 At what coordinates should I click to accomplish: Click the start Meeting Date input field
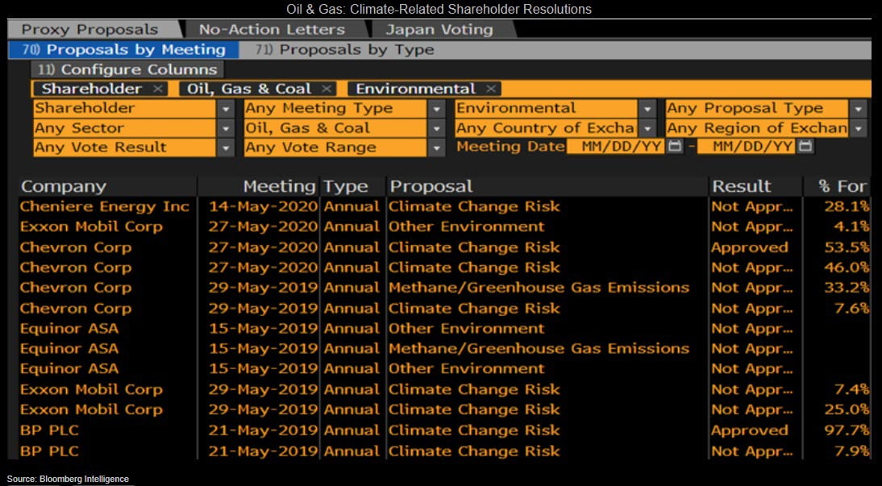point(616,147)
